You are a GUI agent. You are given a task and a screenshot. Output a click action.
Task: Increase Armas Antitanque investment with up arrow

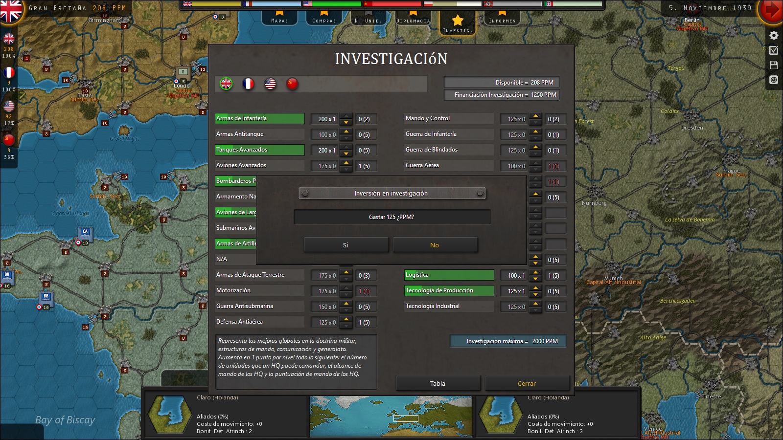[x=346, y=132]
